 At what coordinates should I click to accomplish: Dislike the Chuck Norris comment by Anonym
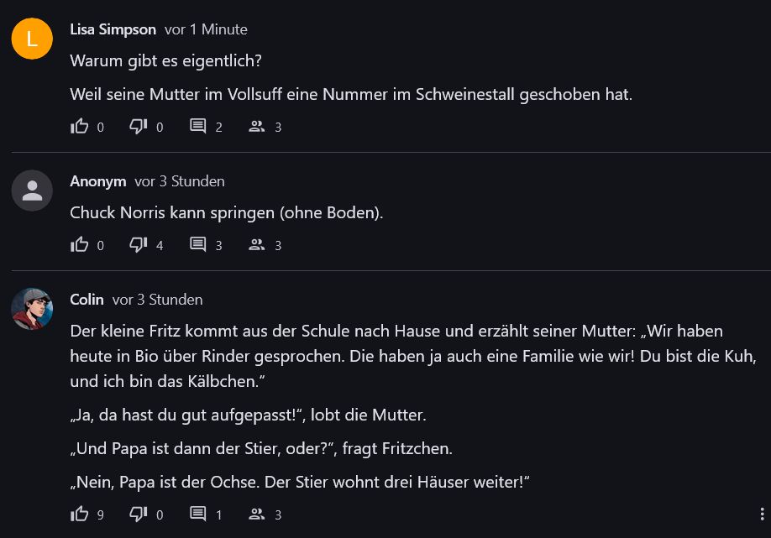(x=139, y=245)
